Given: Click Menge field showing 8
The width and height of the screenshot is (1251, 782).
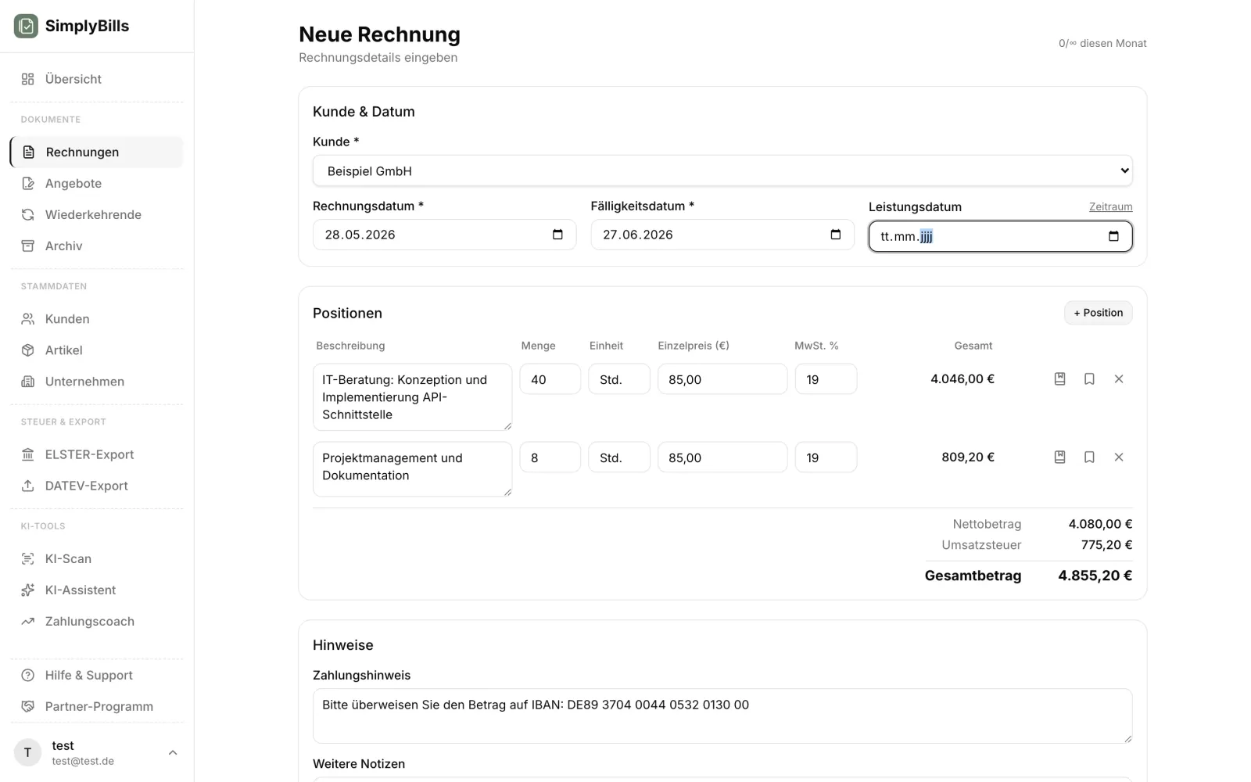Looking at the screenshot, I should 550,457.
